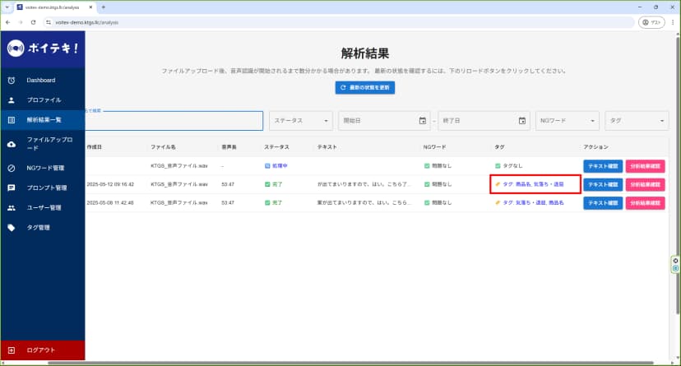This screenshot has height=366, width=681.
Task: Click the 問題なし check icon in the 処理中 row
Action: pyautogui.click(x=427, y=166)
